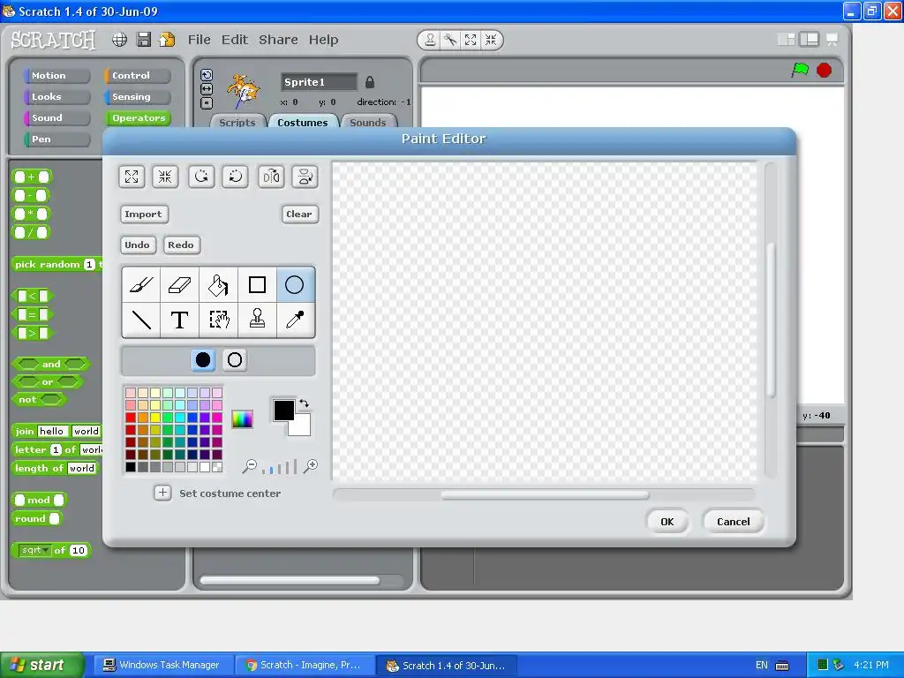904x678 pixels.
Task: Click the Set costume center crosshair
Action: click(162, 493)
